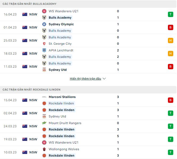Click the St. George City team crest

tap(44, 44)
